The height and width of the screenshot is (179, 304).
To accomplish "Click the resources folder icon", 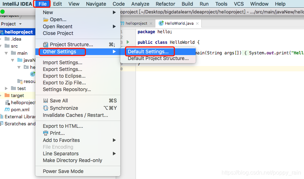I will (20, 81).
